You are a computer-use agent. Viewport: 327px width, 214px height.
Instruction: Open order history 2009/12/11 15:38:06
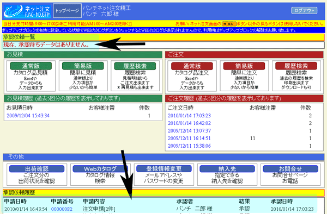[189, 146]
